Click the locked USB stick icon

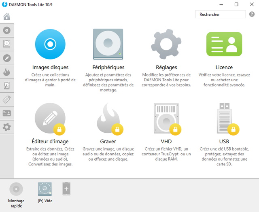tap(224, 118)
